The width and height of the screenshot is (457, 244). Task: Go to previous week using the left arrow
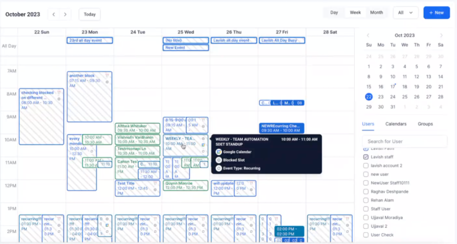(54, 14)
